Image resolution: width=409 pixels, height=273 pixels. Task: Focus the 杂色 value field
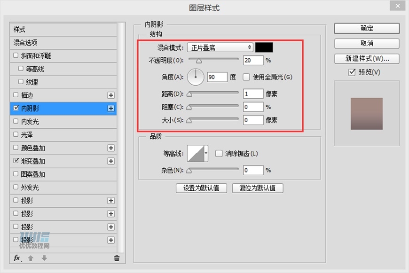pyautogui.click(x=253, y=170)
